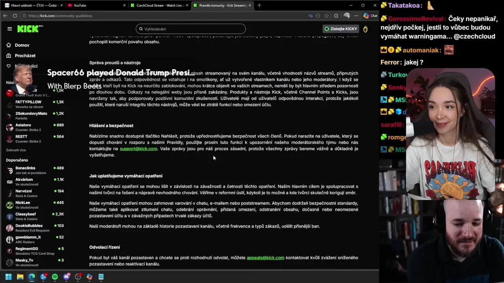Open the yellow profile avatar menu
This screenshot has height=283, width=504.
pos(365,29)
